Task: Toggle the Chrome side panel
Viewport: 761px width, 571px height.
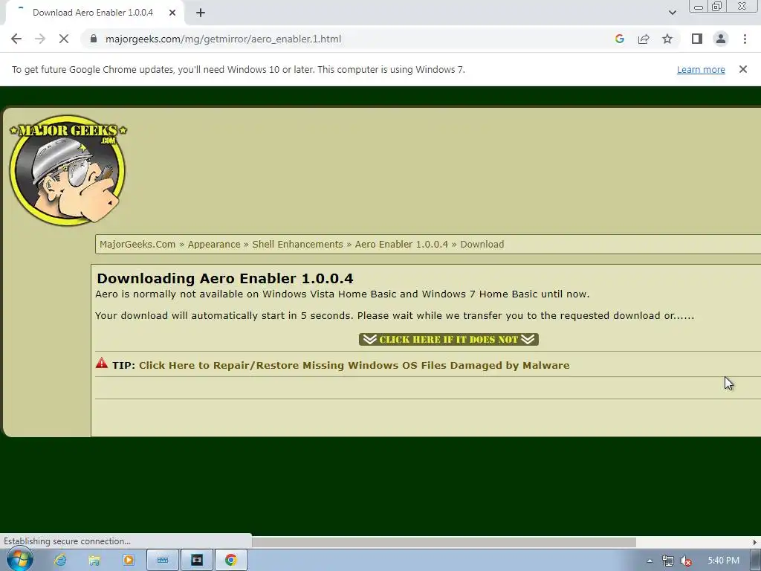Action: point(697,39)
